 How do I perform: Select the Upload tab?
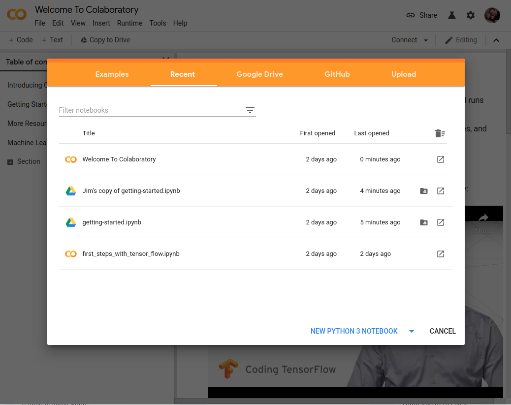(x=403, y=74)
